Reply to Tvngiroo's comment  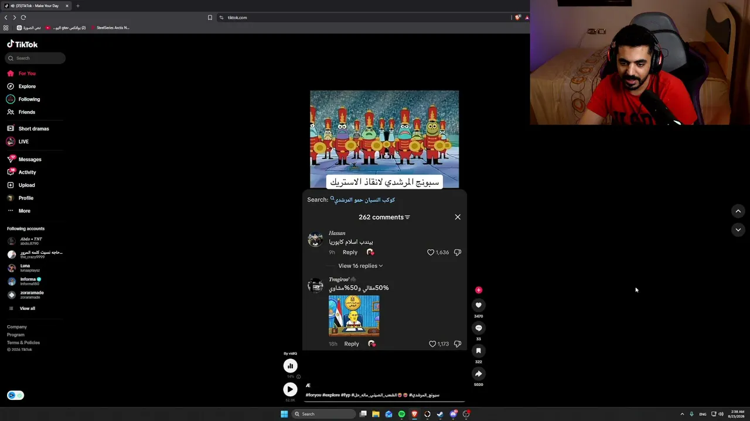pyautogui.click(x=352, y=344)
